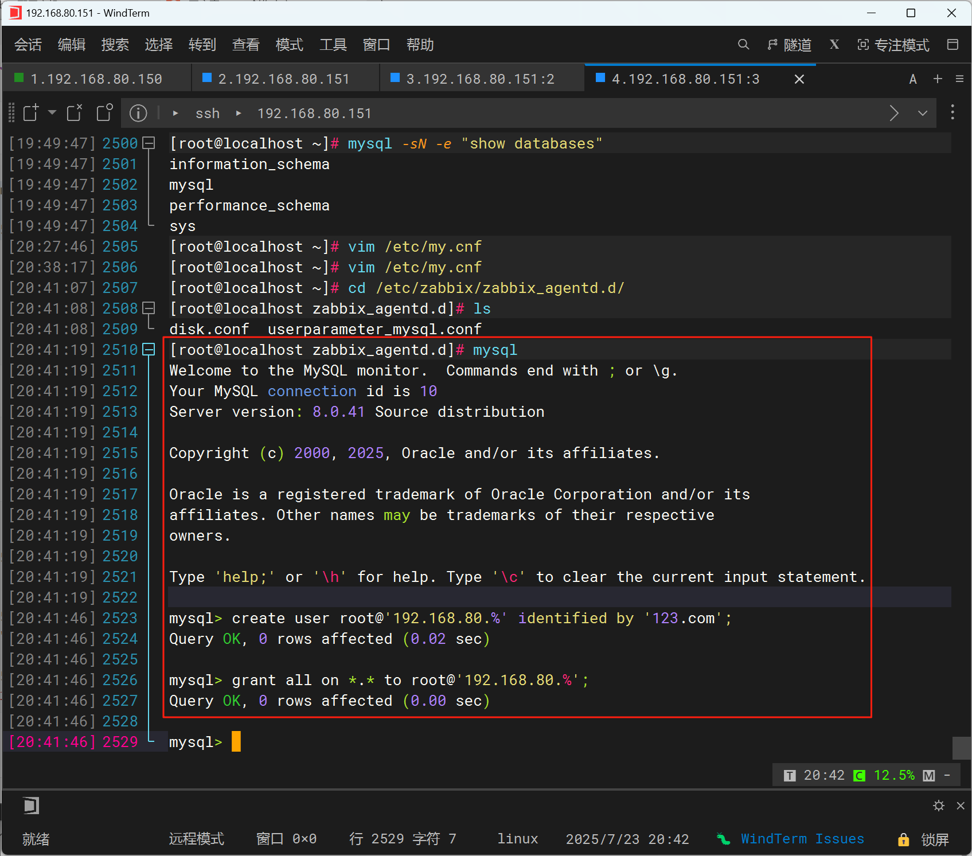Click the toolbar drag handle grip

[11, 113]
